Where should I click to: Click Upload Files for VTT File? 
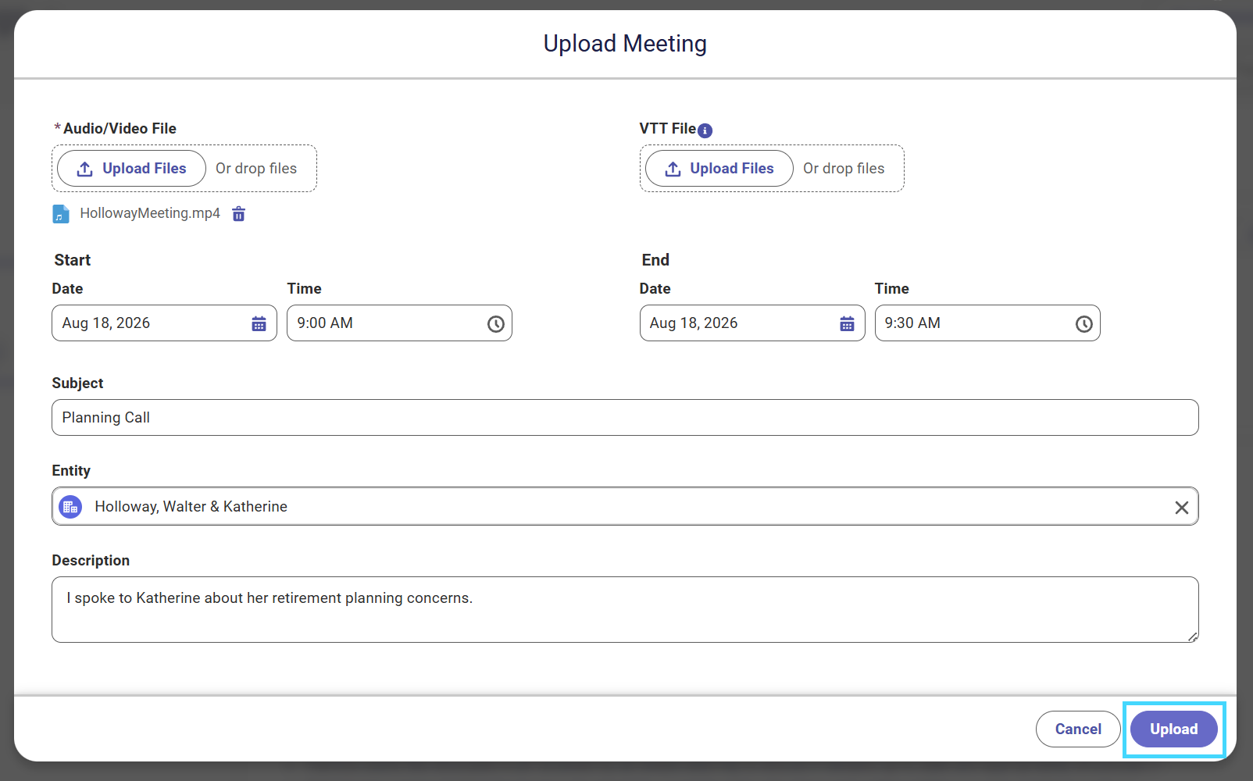(x=719, y=169)
